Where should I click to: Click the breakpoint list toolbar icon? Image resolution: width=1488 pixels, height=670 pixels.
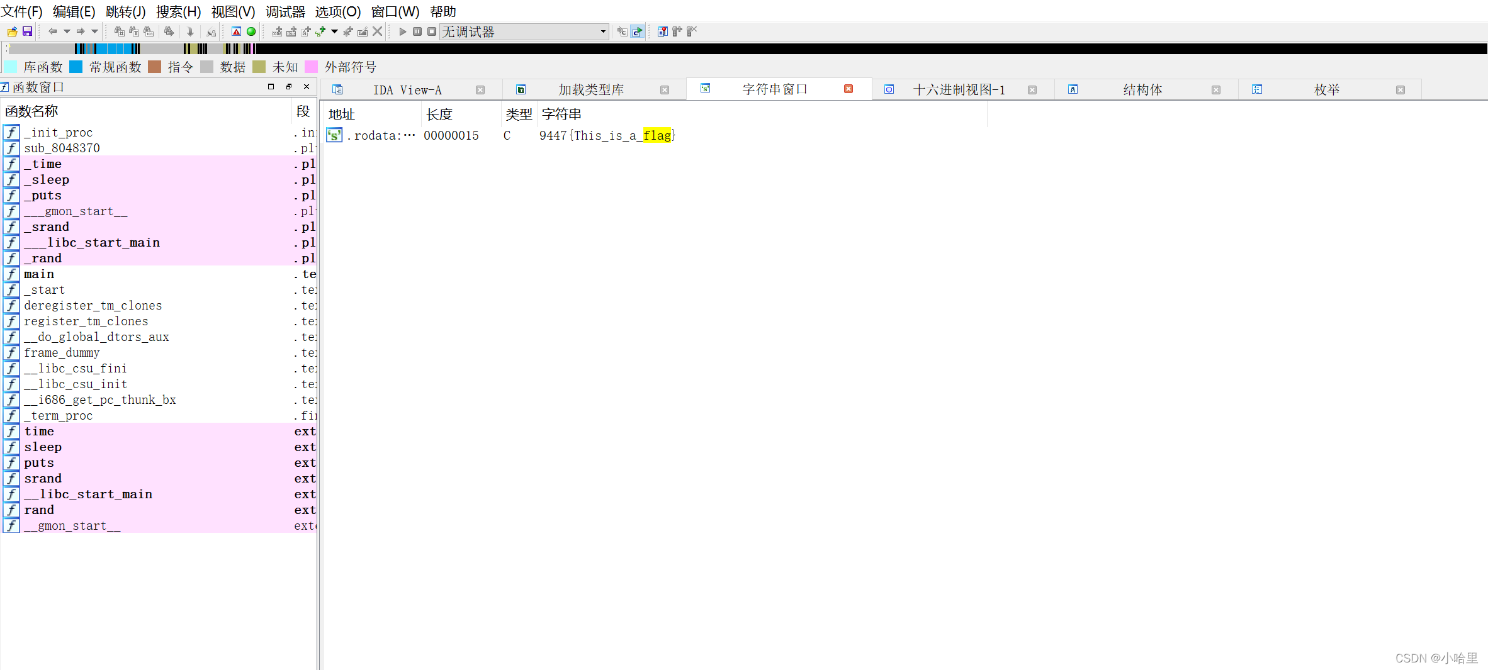[x=662, y=31]
